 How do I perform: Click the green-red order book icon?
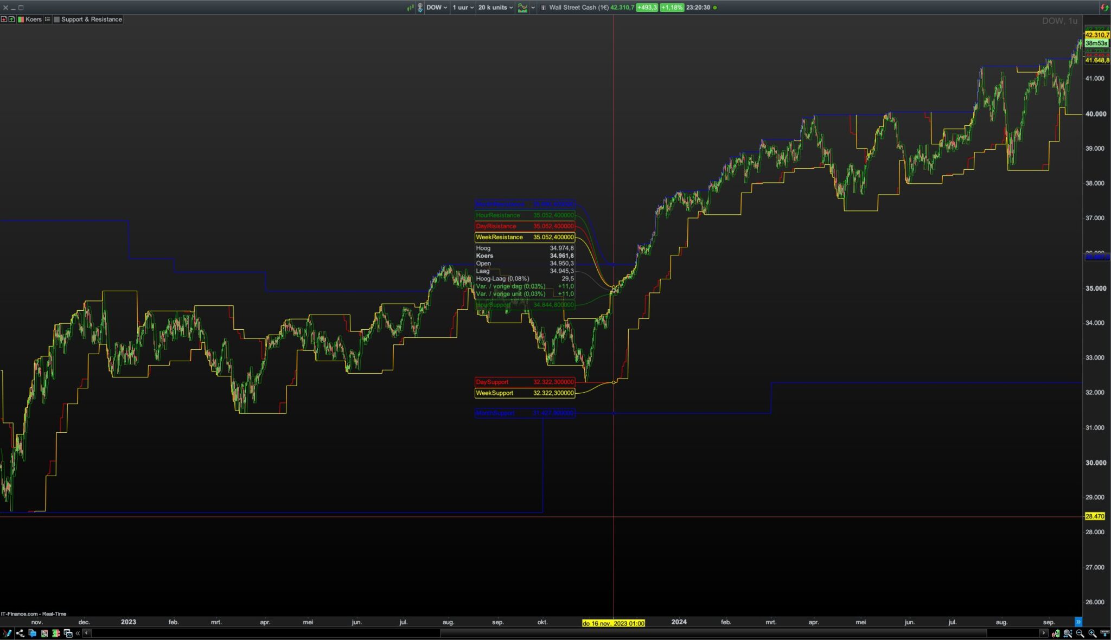pos(56,633)
